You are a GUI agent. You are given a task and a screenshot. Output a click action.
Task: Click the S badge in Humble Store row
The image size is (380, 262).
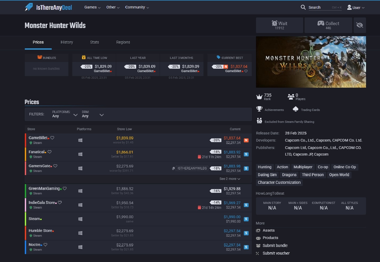tap(246, 233)
